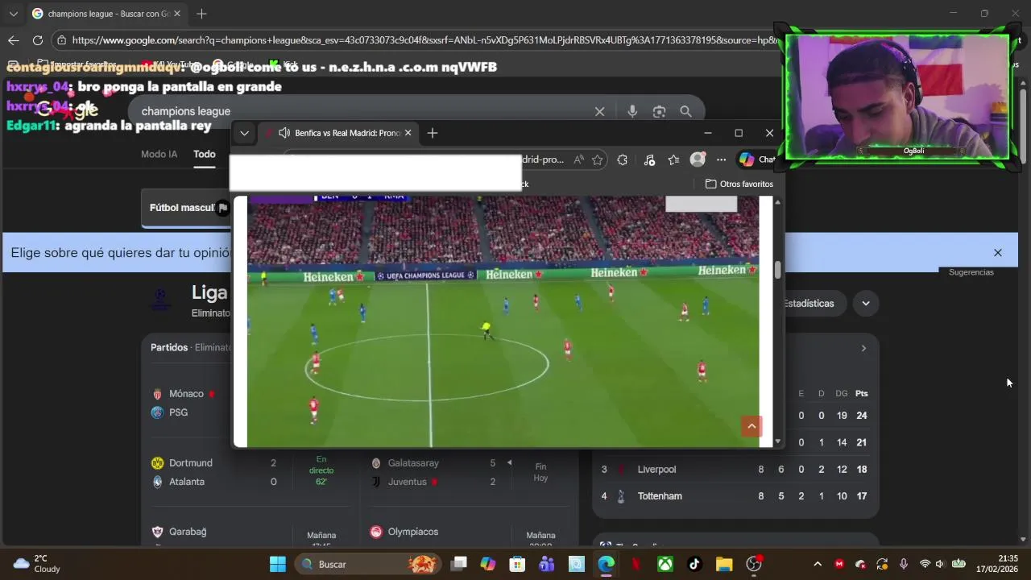Open the Otros favoritos folder

click(739, 184)
